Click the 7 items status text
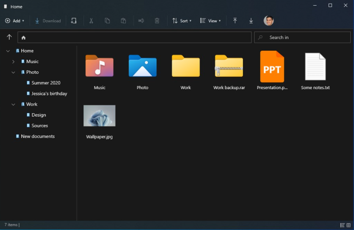Viewport: 354px width, 230px height. click(11, 225)
